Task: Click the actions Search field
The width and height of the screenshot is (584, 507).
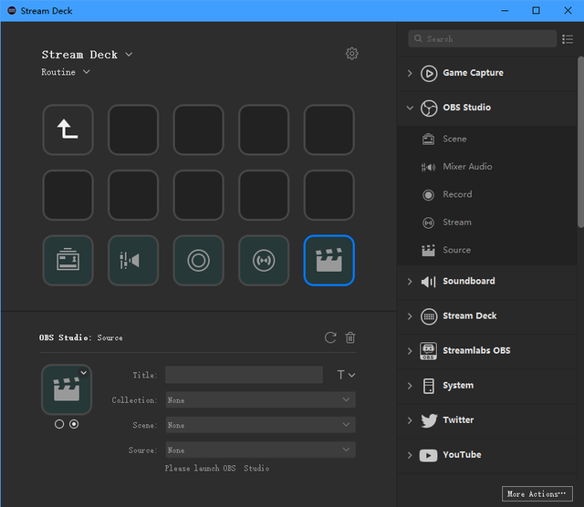Action: pos(483,38)
